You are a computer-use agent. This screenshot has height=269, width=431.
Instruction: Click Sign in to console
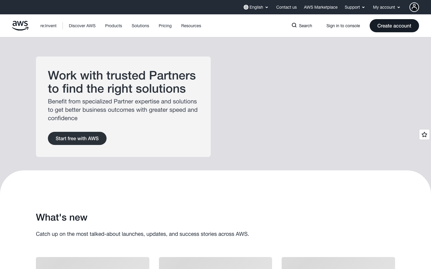tap(343, 26)
